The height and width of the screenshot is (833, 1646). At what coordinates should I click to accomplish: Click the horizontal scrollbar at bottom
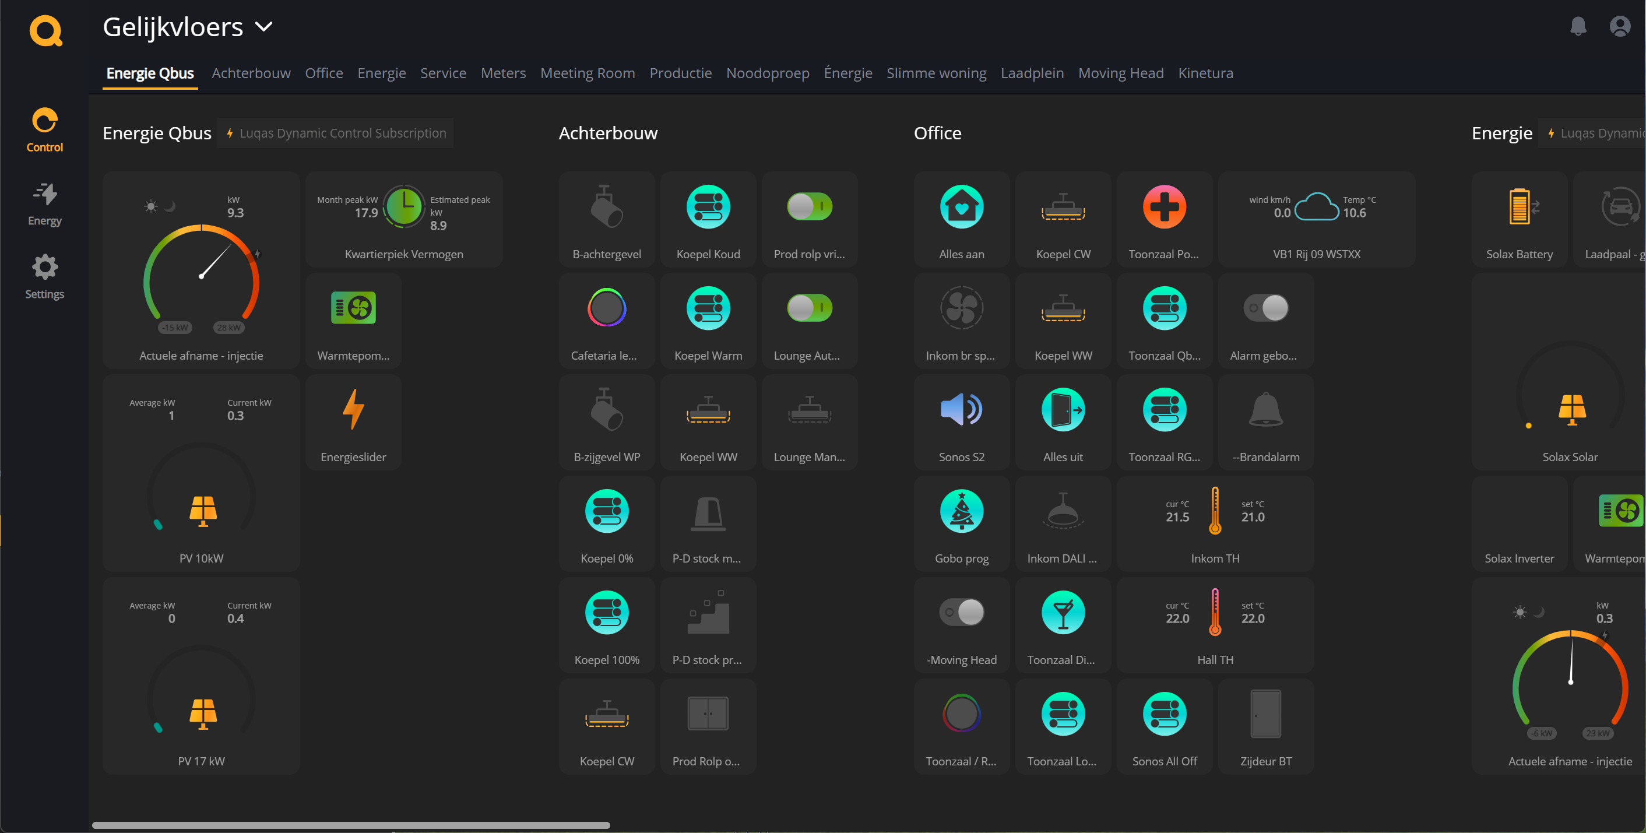351,825
